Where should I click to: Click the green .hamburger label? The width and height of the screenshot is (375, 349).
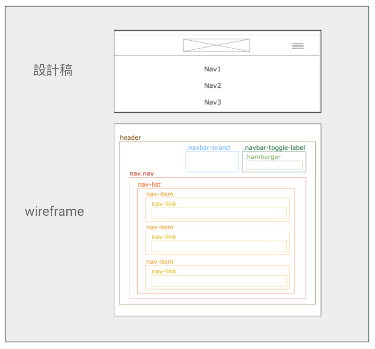pyautogui.click(x=263, y=157)
